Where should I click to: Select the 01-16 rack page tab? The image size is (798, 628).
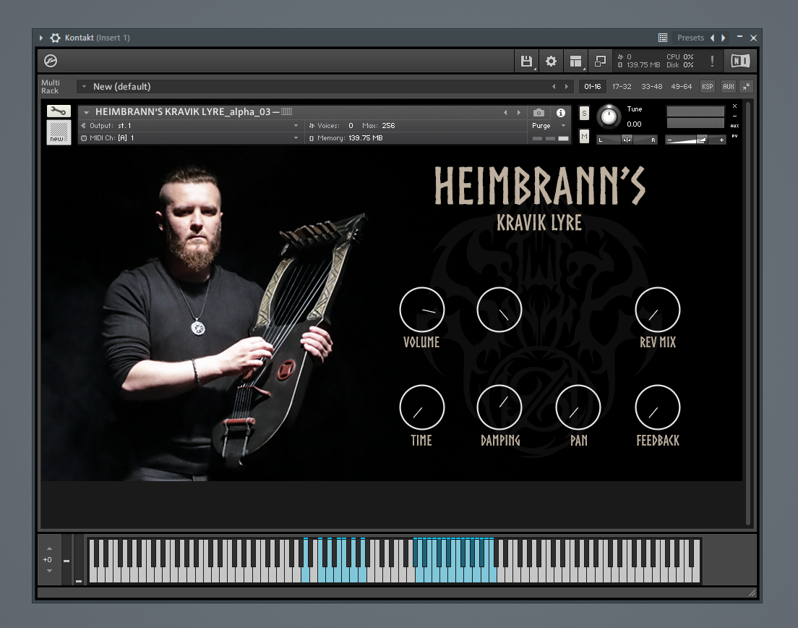coord(593,87)
